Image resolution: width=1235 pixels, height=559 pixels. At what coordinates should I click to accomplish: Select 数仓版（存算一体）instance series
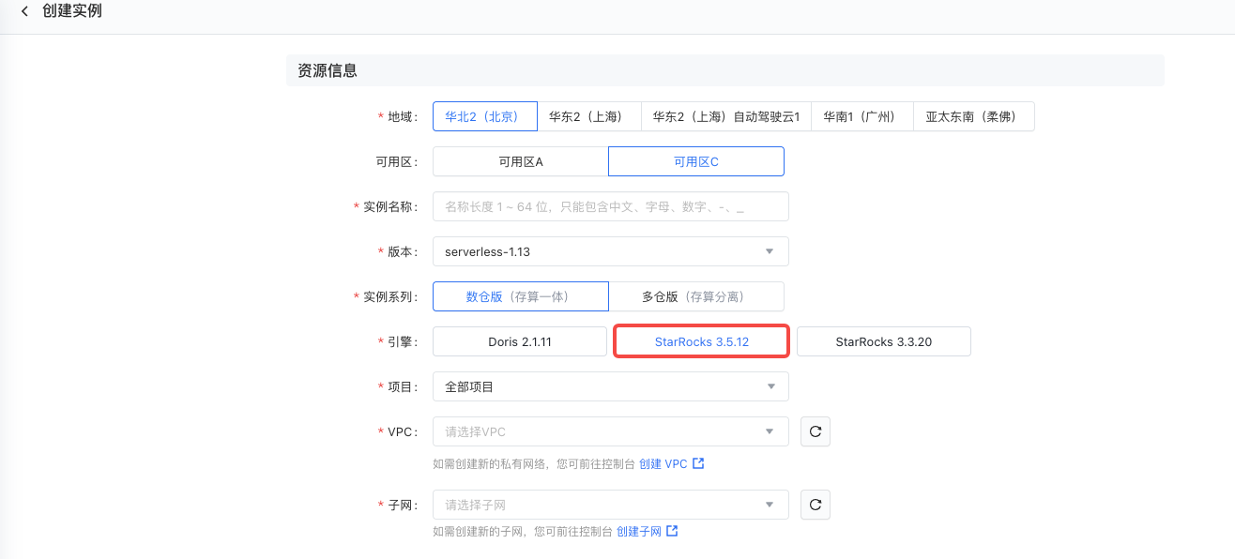coord(521,296)
